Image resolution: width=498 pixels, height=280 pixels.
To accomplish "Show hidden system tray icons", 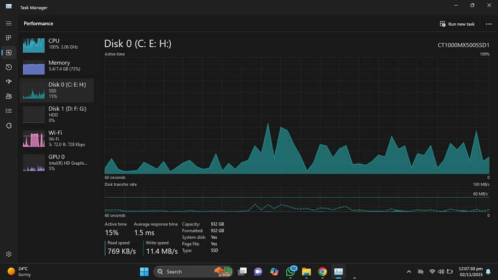I will tap(409, 271).
